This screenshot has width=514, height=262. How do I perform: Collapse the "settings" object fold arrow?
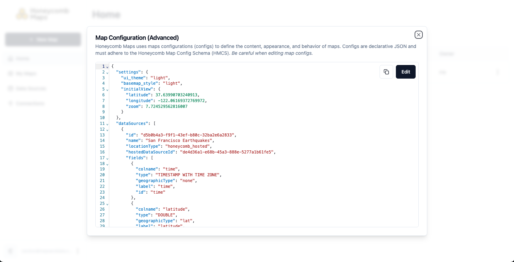(x=107, y=72)
